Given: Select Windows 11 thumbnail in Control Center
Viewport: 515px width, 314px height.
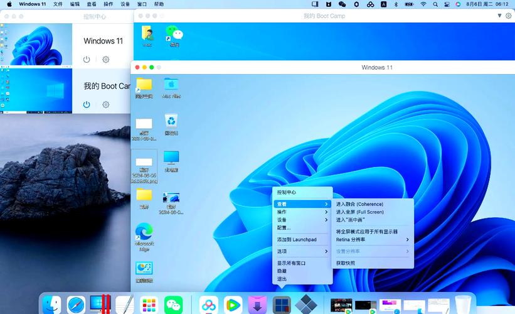Looking at the screenshot, I should (x=36, y=45).
